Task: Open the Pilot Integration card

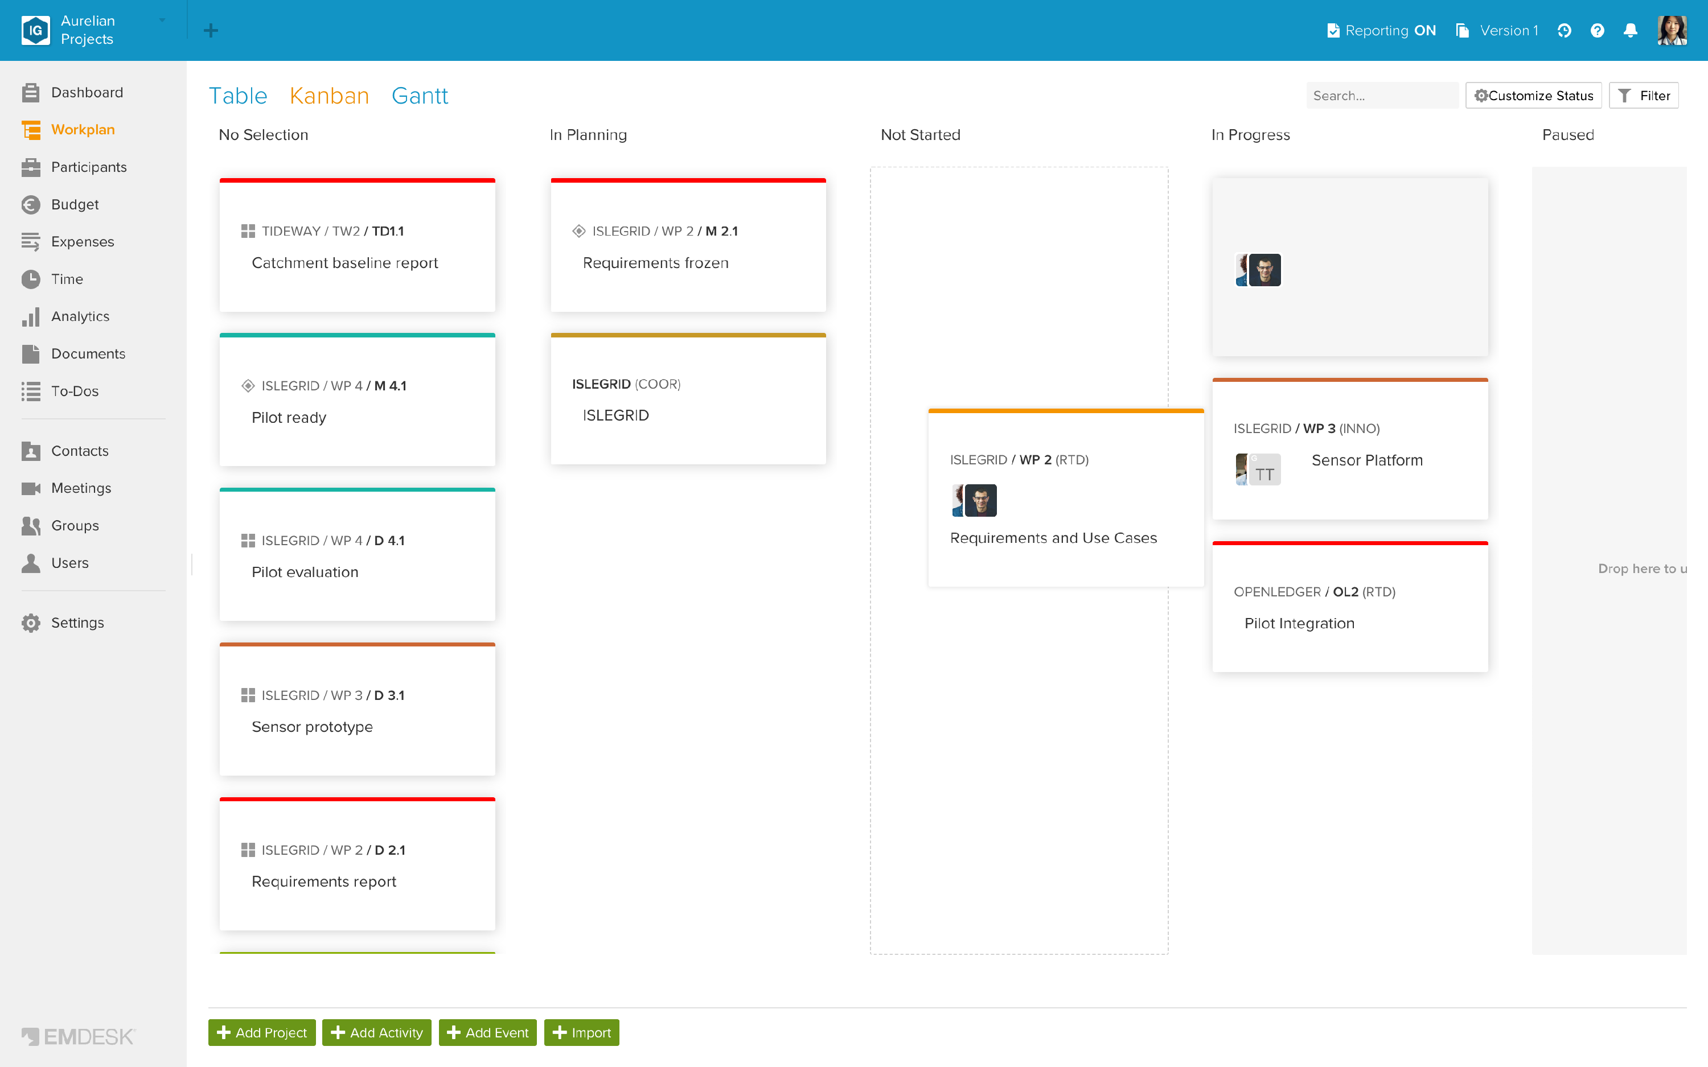Action: coord(1350,607)
